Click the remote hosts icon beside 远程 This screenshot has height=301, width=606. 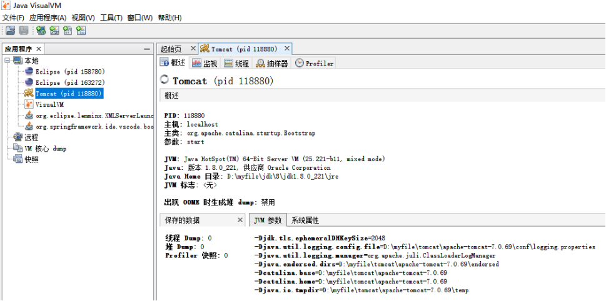point(18,137)
